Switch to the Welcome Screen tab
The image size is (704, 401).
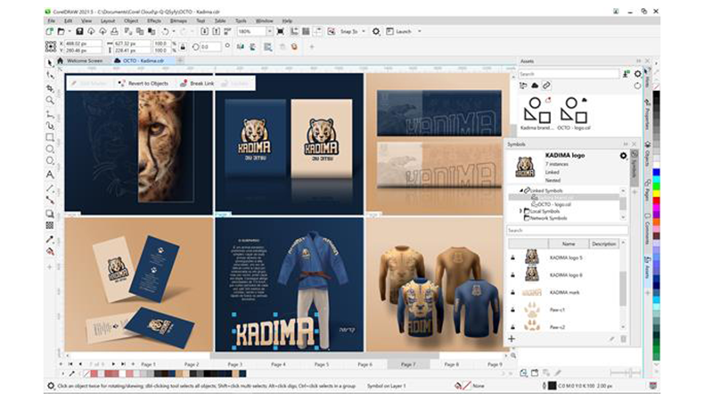[85, 61]
